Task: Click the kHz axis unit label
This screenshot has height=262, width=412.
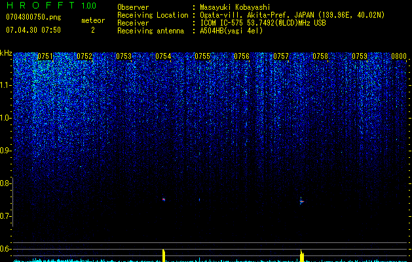Action: pos(6,53)
